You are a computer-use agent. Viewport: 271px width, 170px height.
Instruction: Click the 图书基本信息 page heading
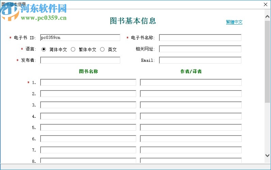pos(133,21)
